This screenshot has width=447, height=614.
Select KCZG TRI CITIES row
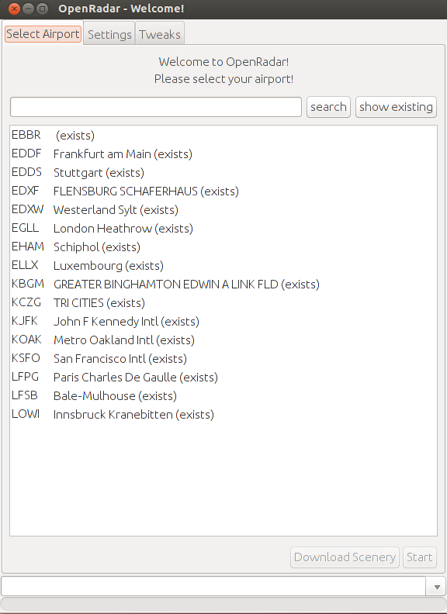point(223,302)
